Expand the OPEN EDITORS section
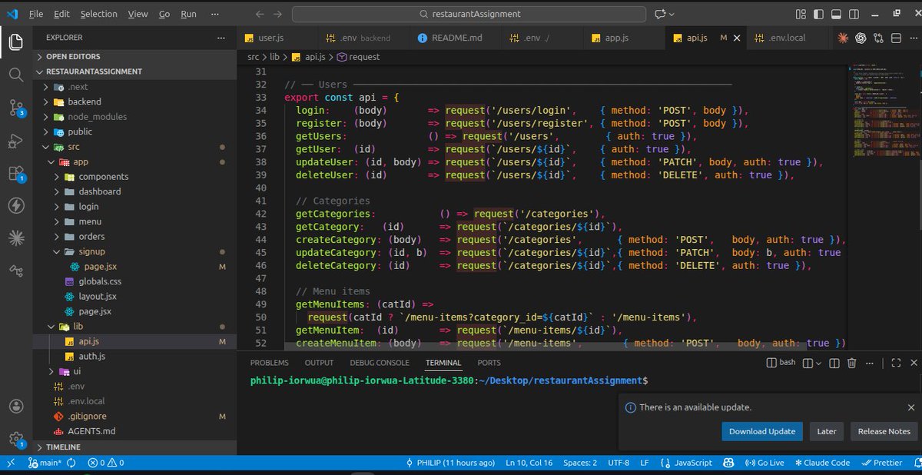 (135, 56)
